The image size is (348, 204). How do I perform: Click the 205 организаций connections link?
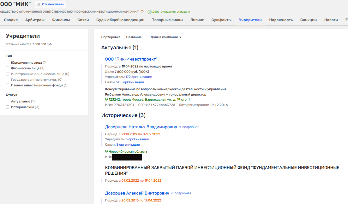130,82
